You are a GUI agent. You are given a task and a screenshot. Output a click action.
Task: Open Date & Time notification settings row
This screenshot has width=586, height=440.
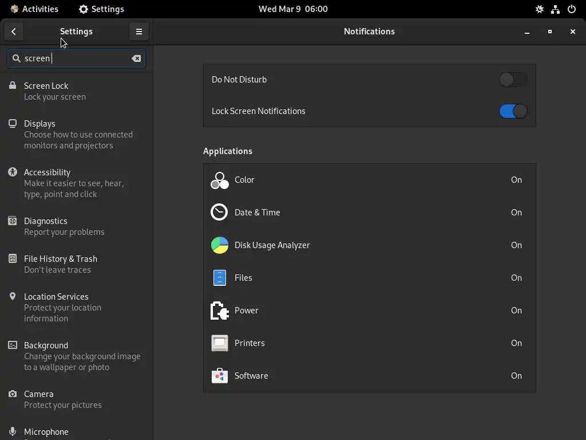(x=369, y=212)
